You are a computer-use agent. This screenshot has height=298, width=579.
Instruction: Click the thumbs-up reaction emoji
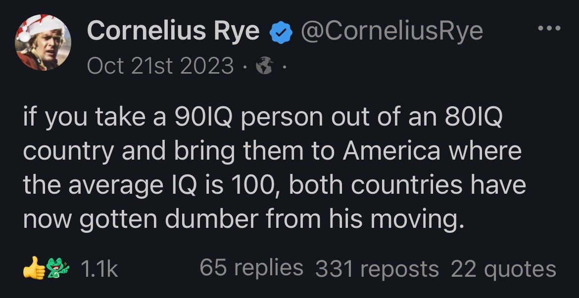[x=33, y=269]
